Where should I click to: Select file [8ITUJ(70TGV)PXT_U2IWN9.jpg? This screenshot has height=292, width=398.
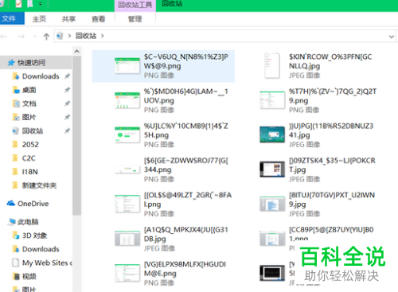point(318,204)
